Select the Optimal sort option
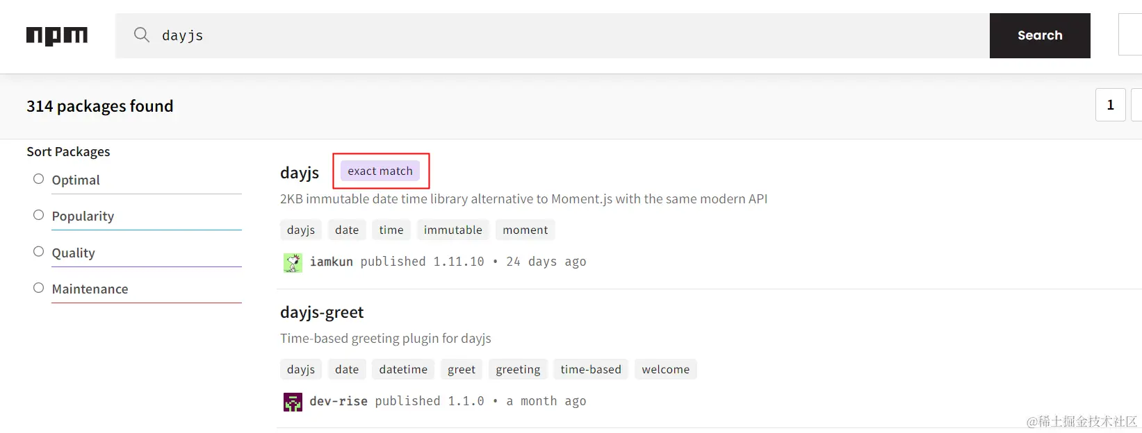1142x433 pixels. click(39, 179)
